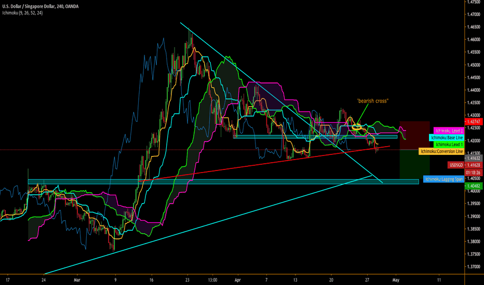Select the cyan horizontal rectangle near 1.42000

pos(315,137)
